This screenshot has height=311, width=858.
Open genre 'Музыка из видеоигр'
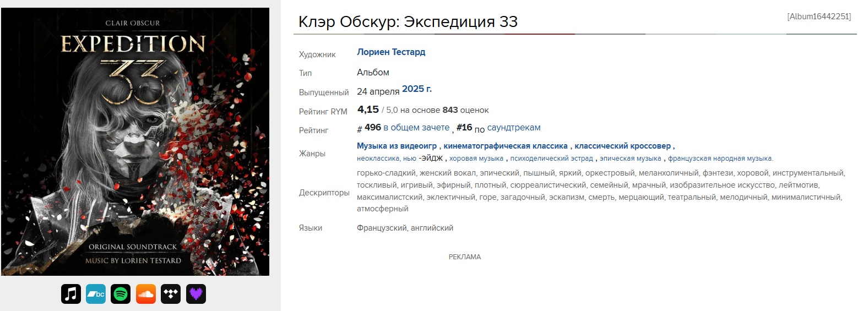click(398, 146)
